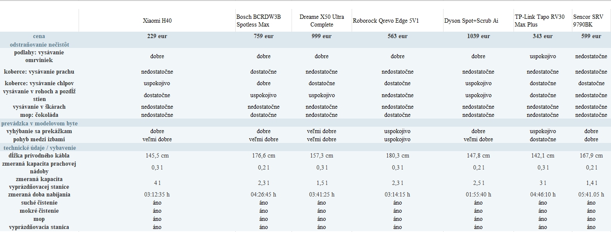Viewport: 611px width, 232px height.
Task: Click the 'vyprázdňovacia stanica' row label
Action: click(39, 227)
